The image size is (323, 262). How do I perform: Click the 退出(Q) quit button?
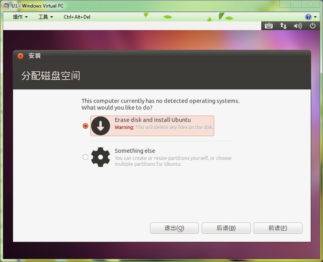pyautogui.click(x=174, y=228)
